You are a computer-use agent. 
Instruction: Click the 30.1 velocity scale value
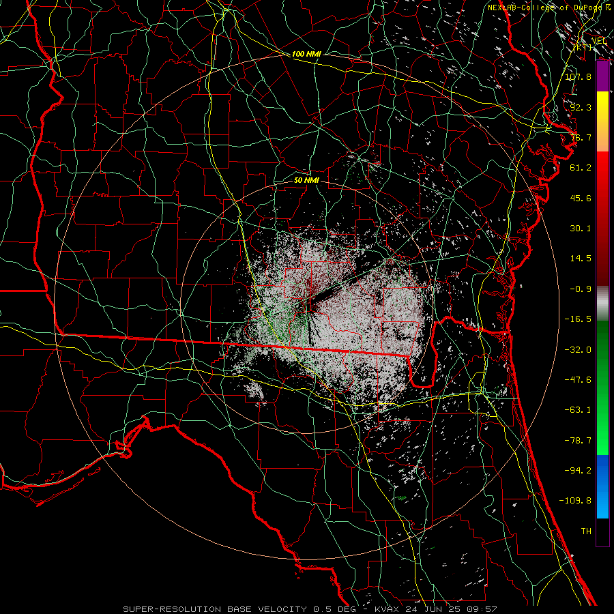pyautogui.click(x=581, y=229)
